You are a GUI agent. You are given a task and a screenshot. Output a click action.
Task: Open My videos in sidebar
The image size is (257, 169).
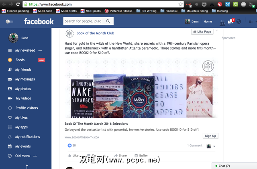pos(23,98)
